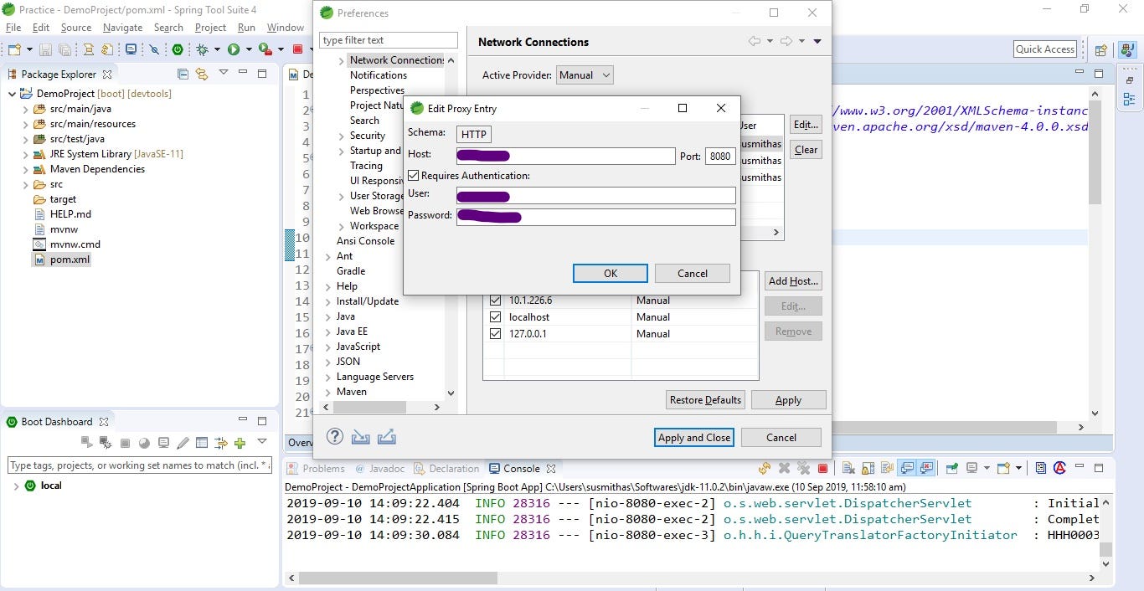Open the Navigate menu

pyautogui.click(x=123, y=28)
